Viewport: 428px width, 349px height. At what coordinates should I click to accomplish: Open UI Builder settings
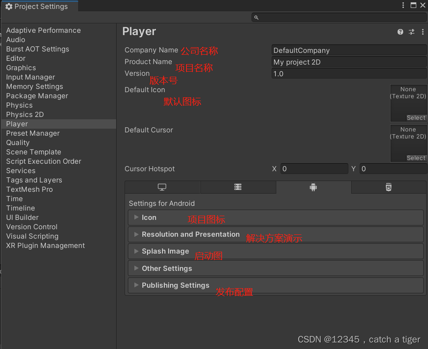(22, 218)
